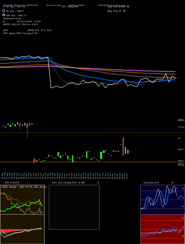
Task: Click the '(MGR) 10.3, 27.9, 34.3' ADX values
Action: click(39, 30)
